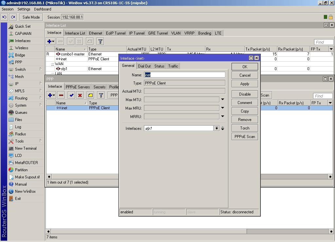Open New Terminal from the sidebar
The width and height of the screenshot is (335, 242).
pyautogui.click(x=26, y=148)
